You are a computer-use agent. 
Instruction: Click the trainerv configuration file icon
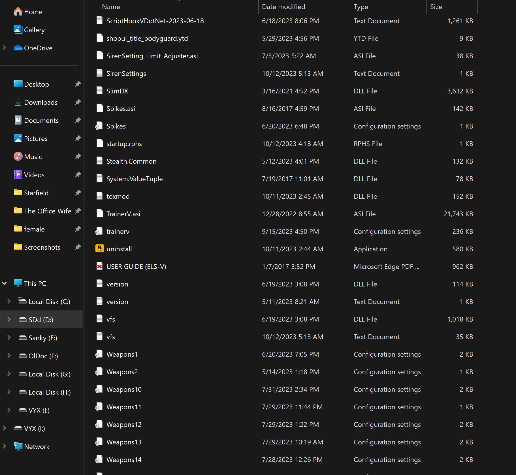99,231
